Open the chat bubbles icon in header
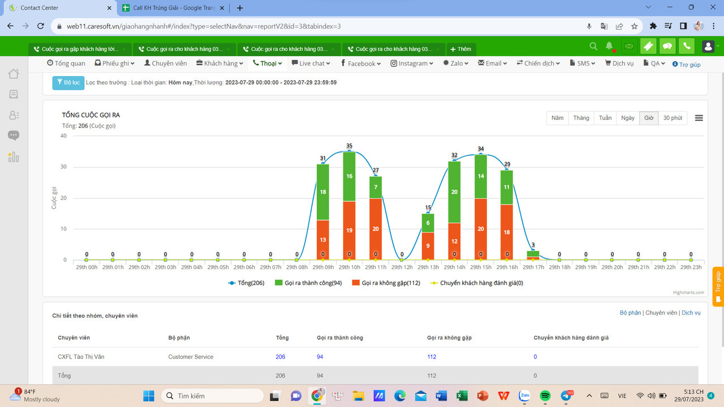The width and height of the screenshot is (724, 407). 667,46
